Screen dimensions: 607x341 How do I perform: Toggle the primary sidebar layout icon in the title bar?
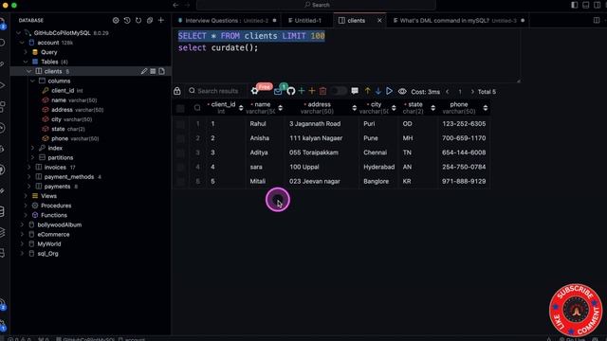pos(574,5)
